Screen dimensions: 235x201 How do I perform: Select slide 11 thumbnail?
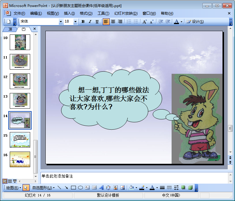pyautogui.click(x=20, y=62)
